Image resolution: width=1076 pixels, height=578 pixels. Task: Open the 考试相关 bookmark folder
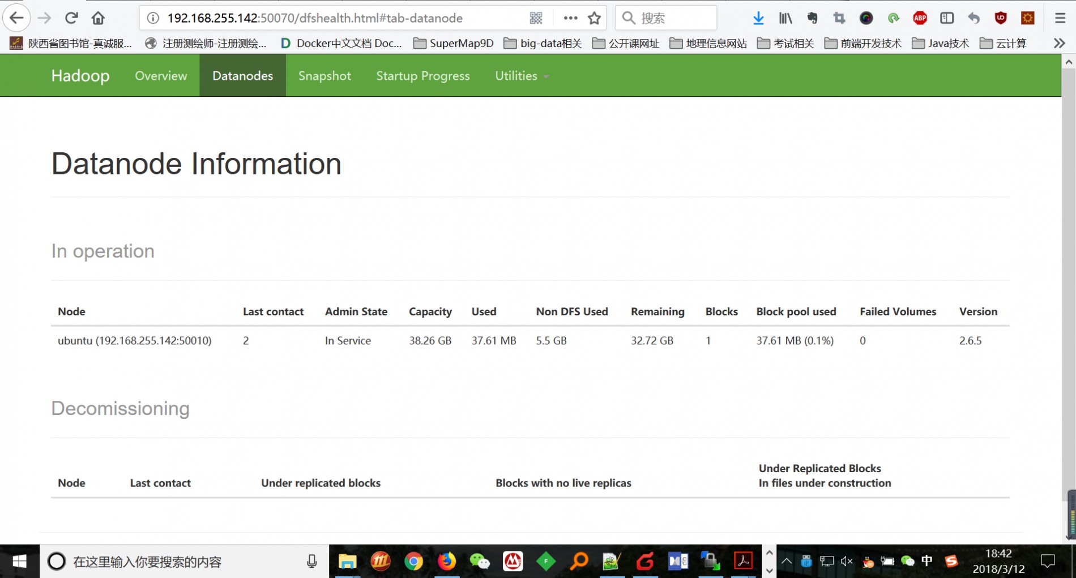[785, 43]
